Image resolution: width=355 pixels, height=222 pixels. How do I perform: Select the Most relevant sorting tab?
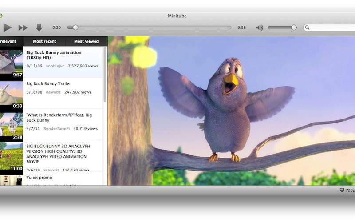8,41
